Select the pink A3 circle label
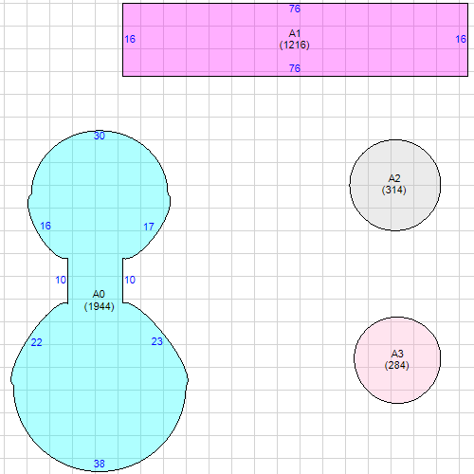 pyautogui.click(x=397, y=354)
